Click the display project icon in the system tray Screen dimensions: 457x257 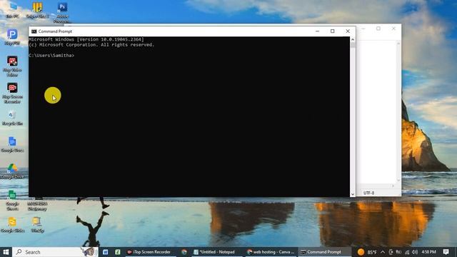(x=391, y=252)
